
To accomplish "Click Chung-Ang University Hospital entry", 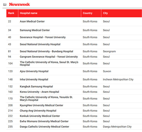I will pyautogui.click(x=38, y=111).
